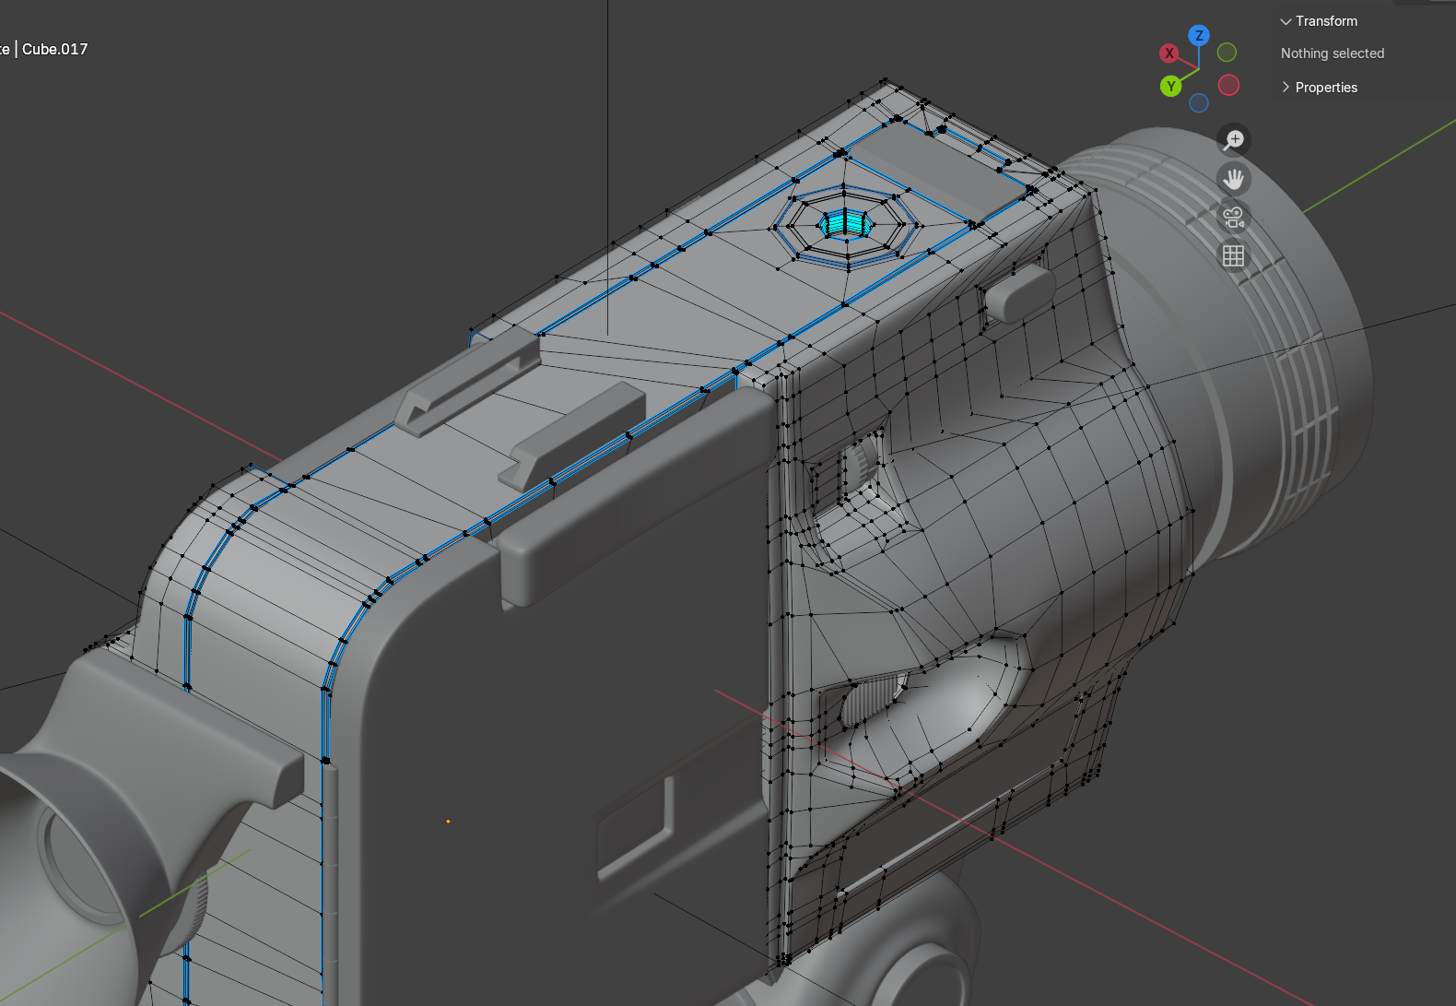Click the 'Nothing selected' text
This screenshot has width=1456, height=1006.
coord(1333,53)
